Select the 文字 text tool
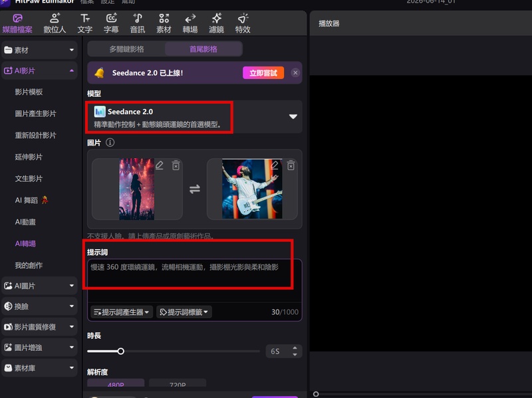532x398 pixels. 85,23
